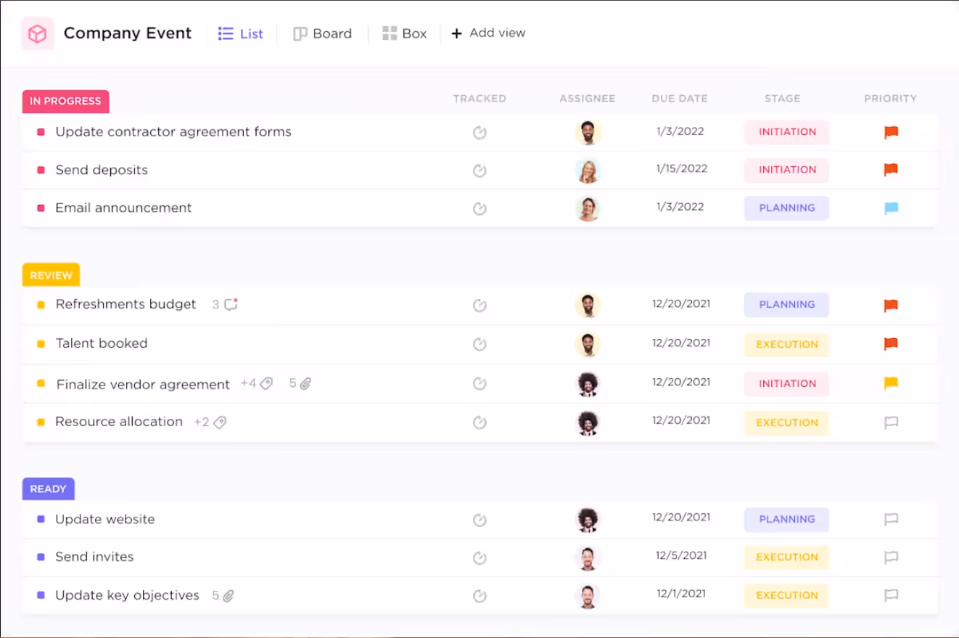Open attachments paperclip on Update key objectives
This screenshot has width=959, height=638.
click(x=229, y=596)
